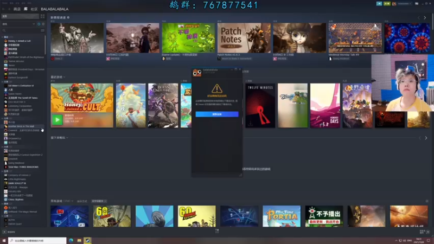Open File Explorer from the taskbar
This screenshot has width=434, height=244.
[79, 240]
